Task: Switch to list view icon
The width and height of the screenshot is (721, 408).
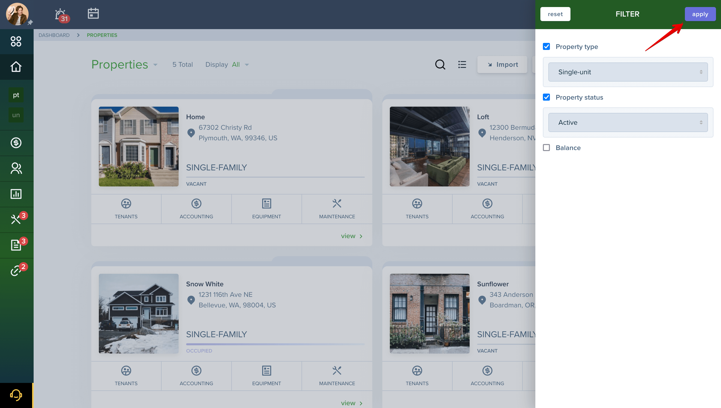Action: (x=462, y=64)
